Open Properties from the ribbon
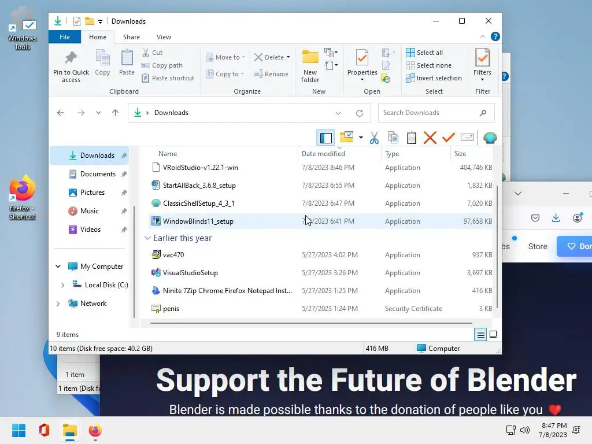This screenshot has width=592, height=444. pyautogui.click(x=362, y=65)
